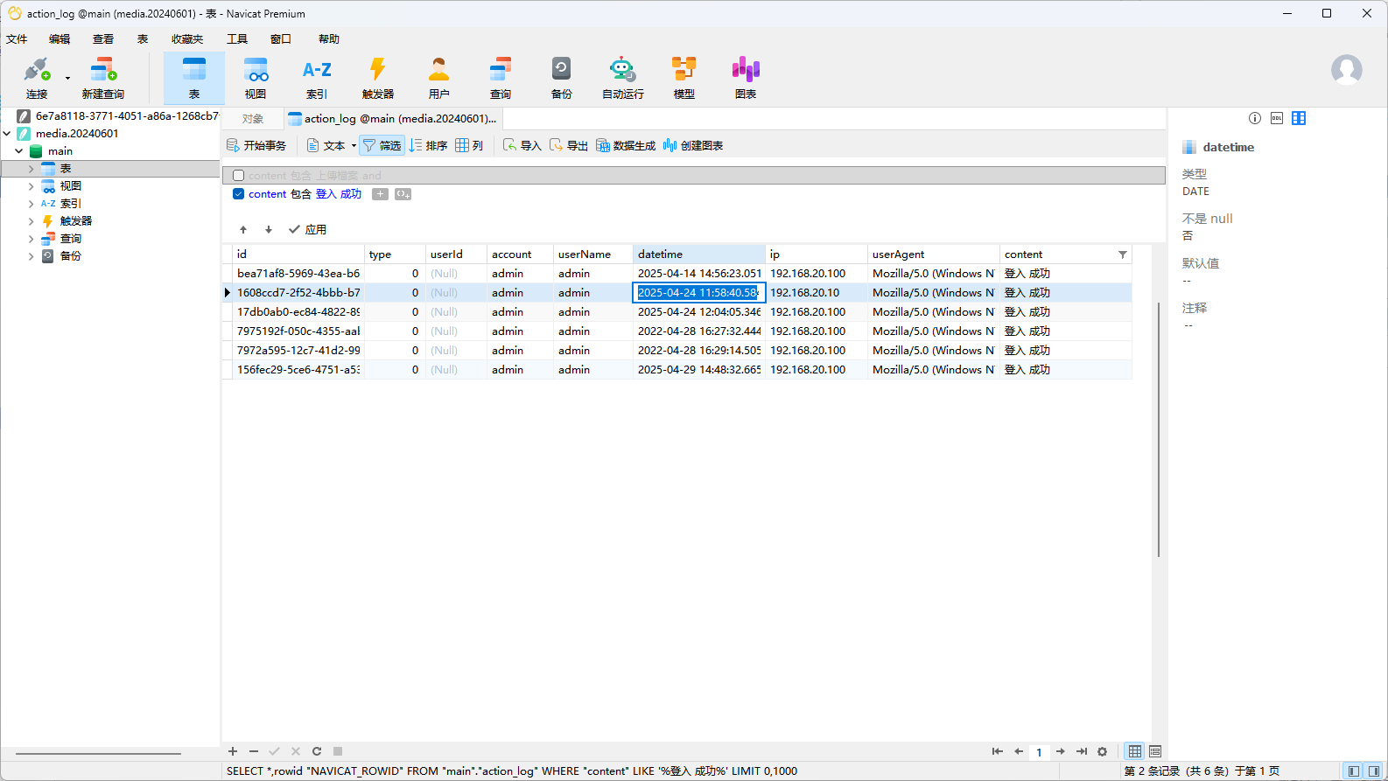Open the 触发器 (Trigger) toolbar icon
1388x781 pixels.
378,77
